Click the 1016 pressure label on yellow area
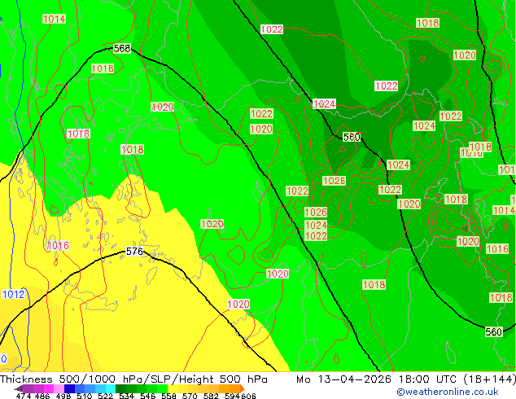Image resolution: width=516 pixels, height=399 pixels. tap(59, 245)
